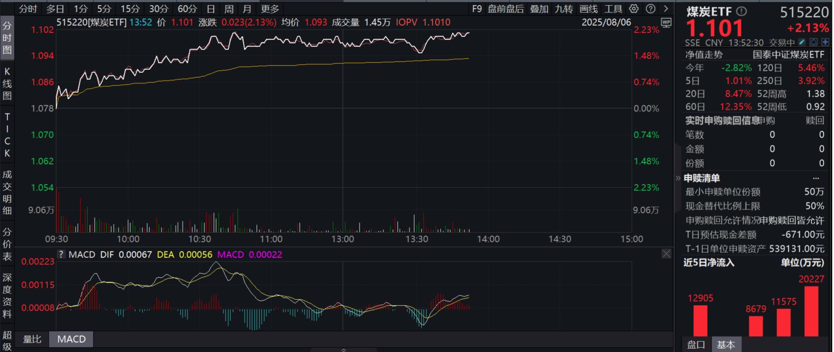Click the alert bell icon beside 交易中
Viewport: 834px width, 352px height.
click(814, 42)
